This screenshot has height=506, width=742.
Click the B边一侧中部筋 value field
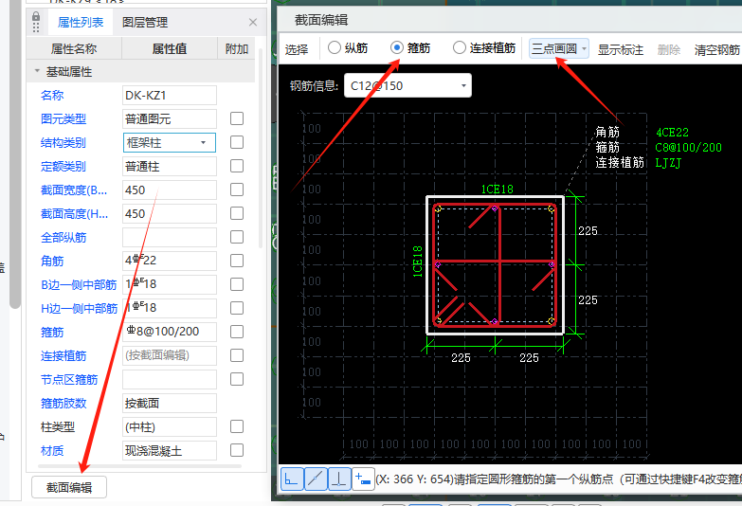tap(170, 284)
